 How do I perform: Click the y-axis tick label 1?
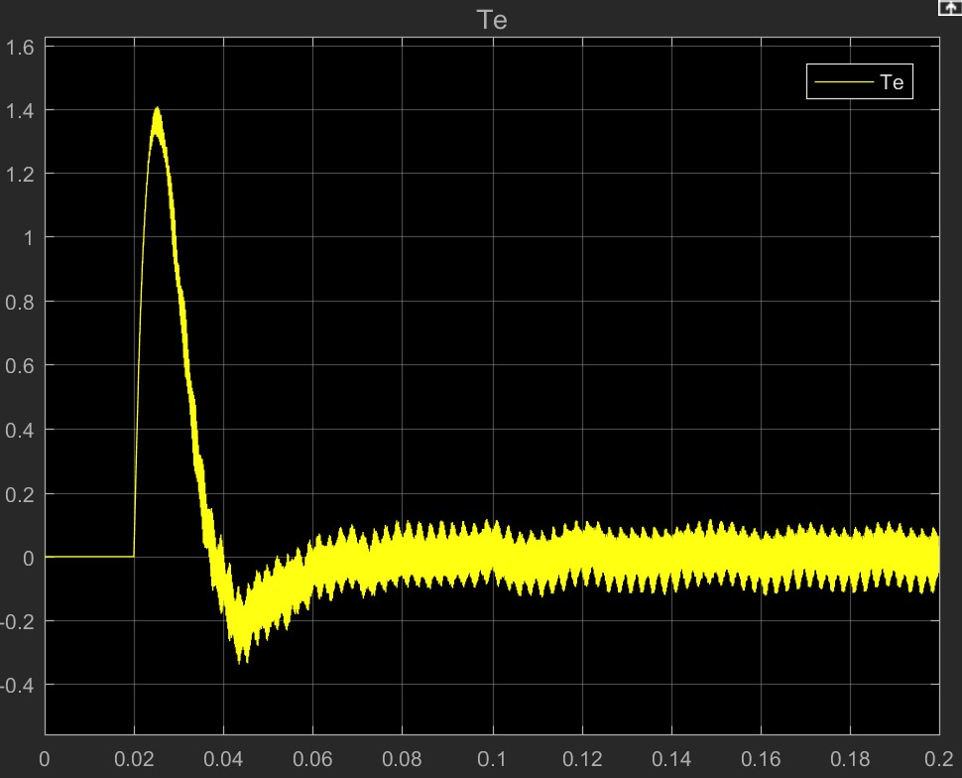click(28, 238)
